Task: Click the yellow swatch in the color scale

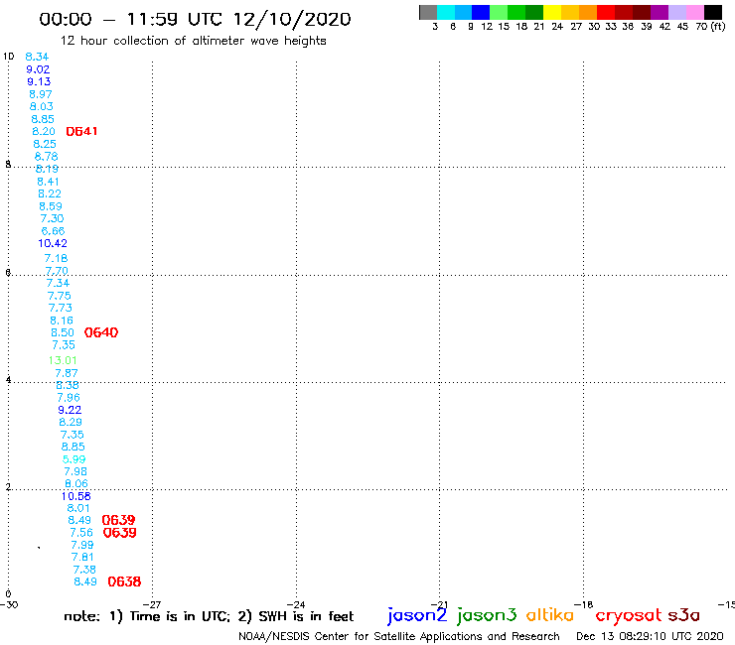Action: click(x=551, y=12)
